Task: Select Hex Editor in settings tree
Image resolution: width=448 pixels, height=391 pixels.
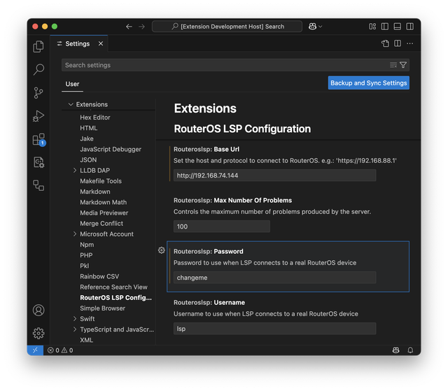Action: [x=95, y=118]
